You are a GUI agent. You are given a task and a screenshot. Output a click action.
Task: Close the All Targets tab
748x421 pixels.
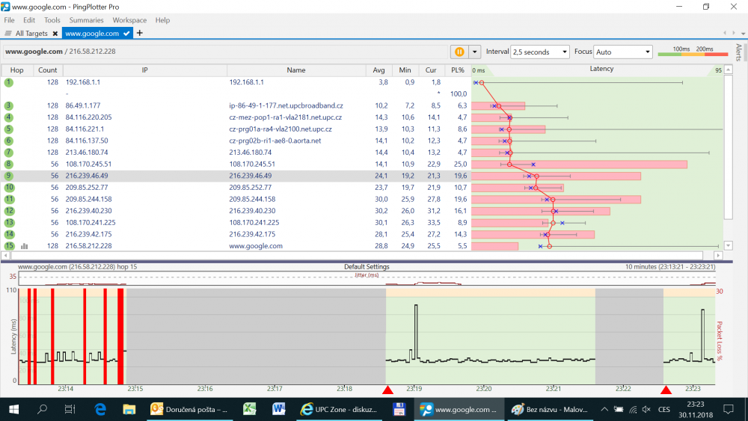tap(55, 34)
